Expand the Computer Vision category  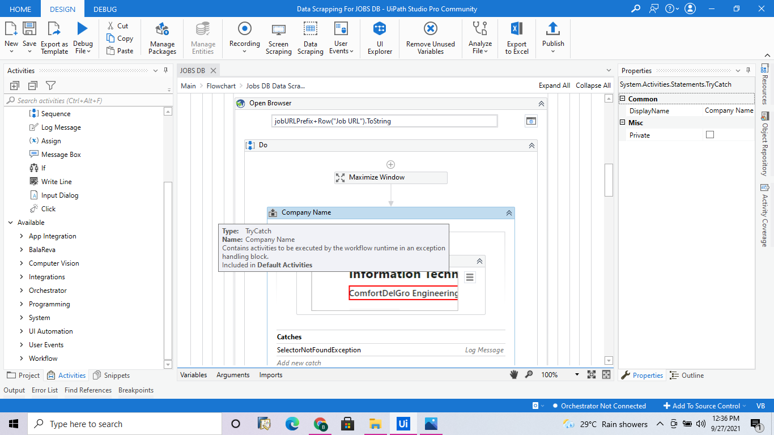[22, 263]
